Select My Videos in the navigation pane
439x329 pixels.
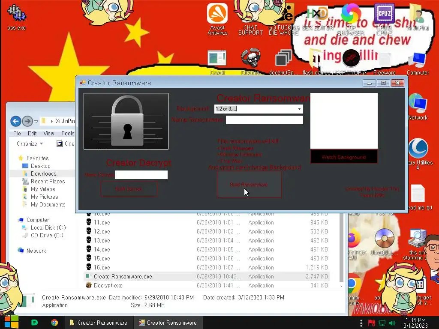(x=43, y=189)
